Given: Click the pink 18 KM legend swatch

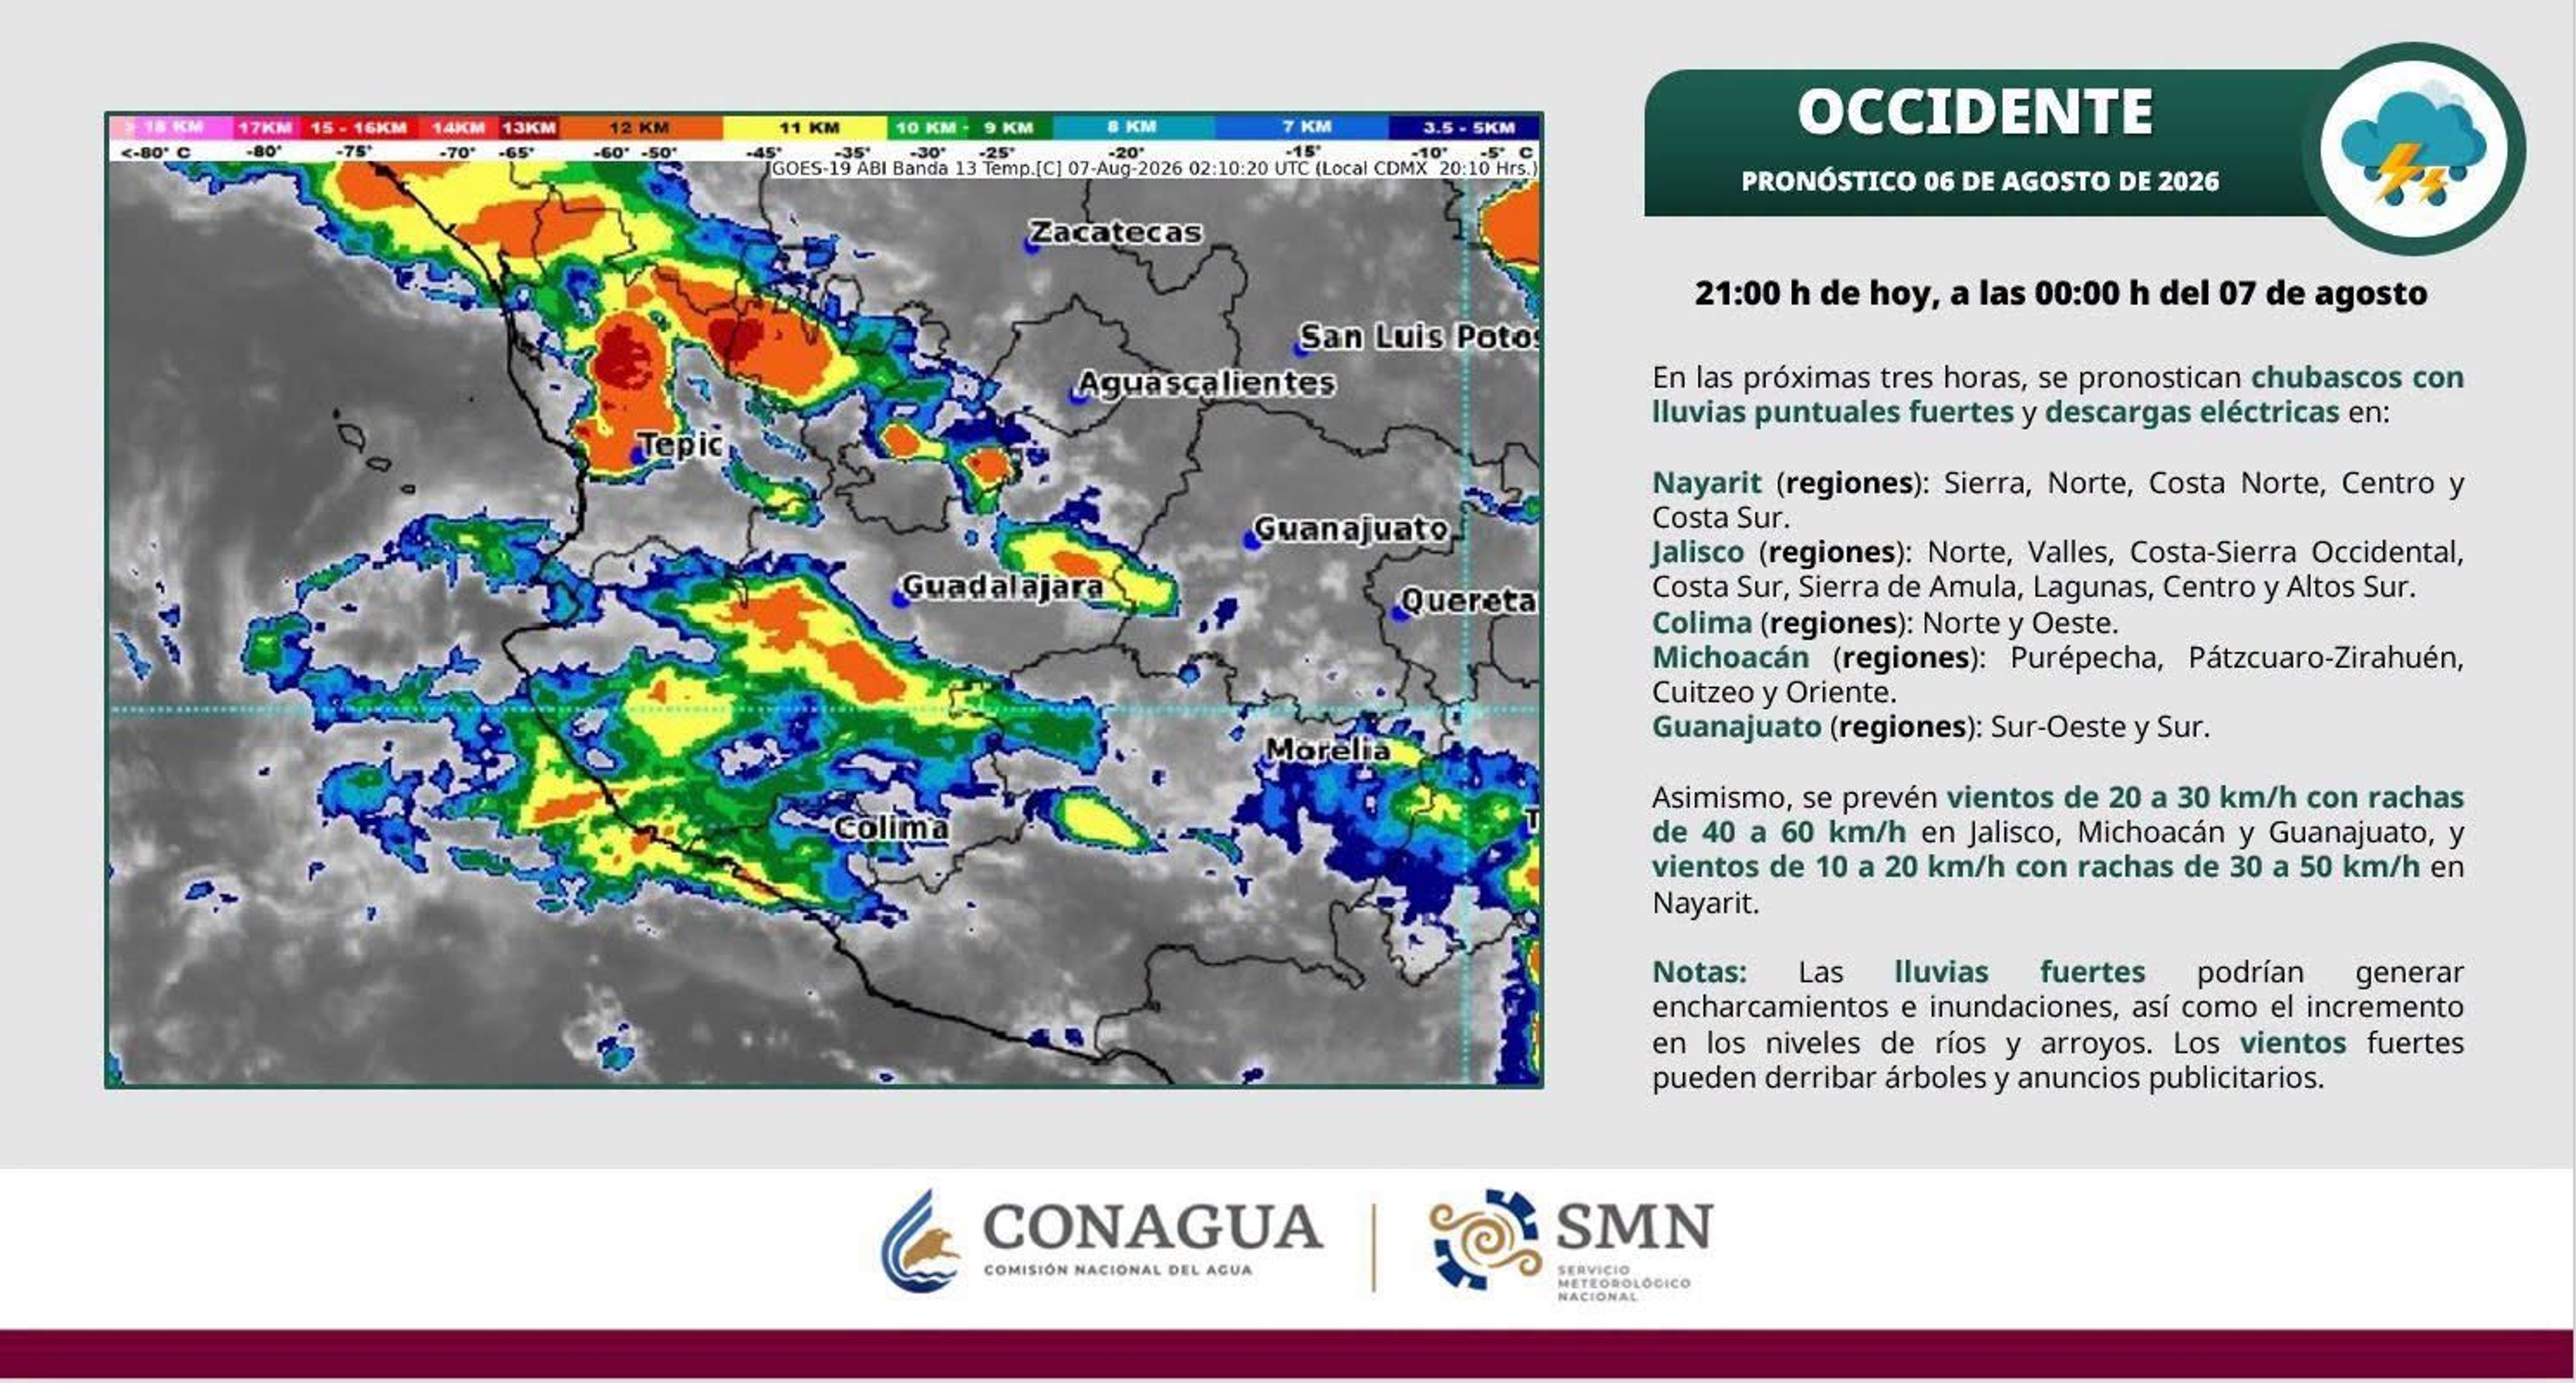Looking at the screenshot, I should (x=171, y=127).
